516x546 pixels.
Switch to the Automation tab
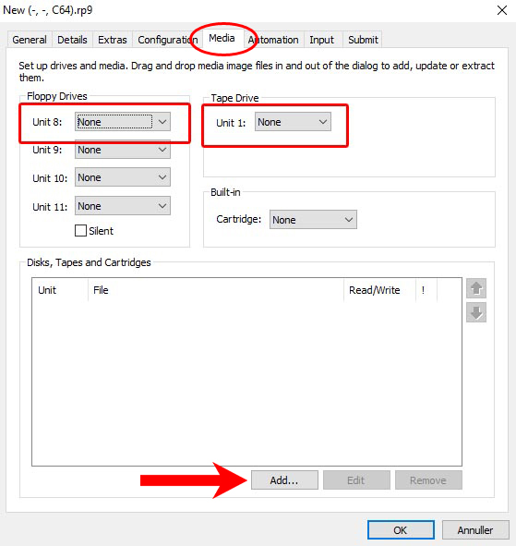[x=273, y=40]
